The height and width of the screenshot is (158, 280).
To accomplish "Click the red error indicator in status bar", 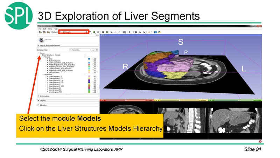I will coord(260,141).
